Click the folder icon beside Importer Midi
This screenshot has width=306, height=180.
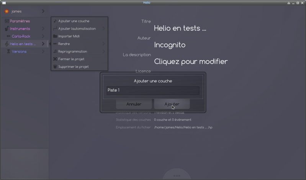(55, 36)
